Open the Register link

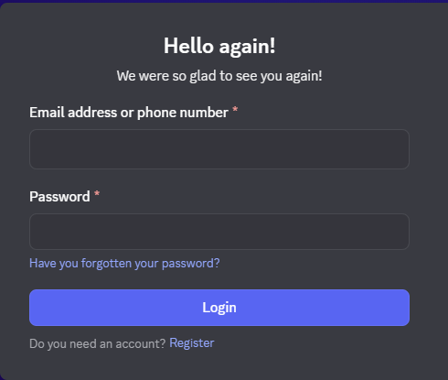click(192, 343)
